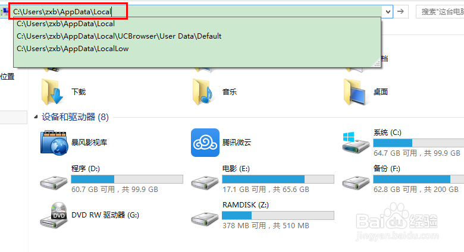
Task: Collapse the 设备和驱动器 (8) group
Action: click(36, 117)
